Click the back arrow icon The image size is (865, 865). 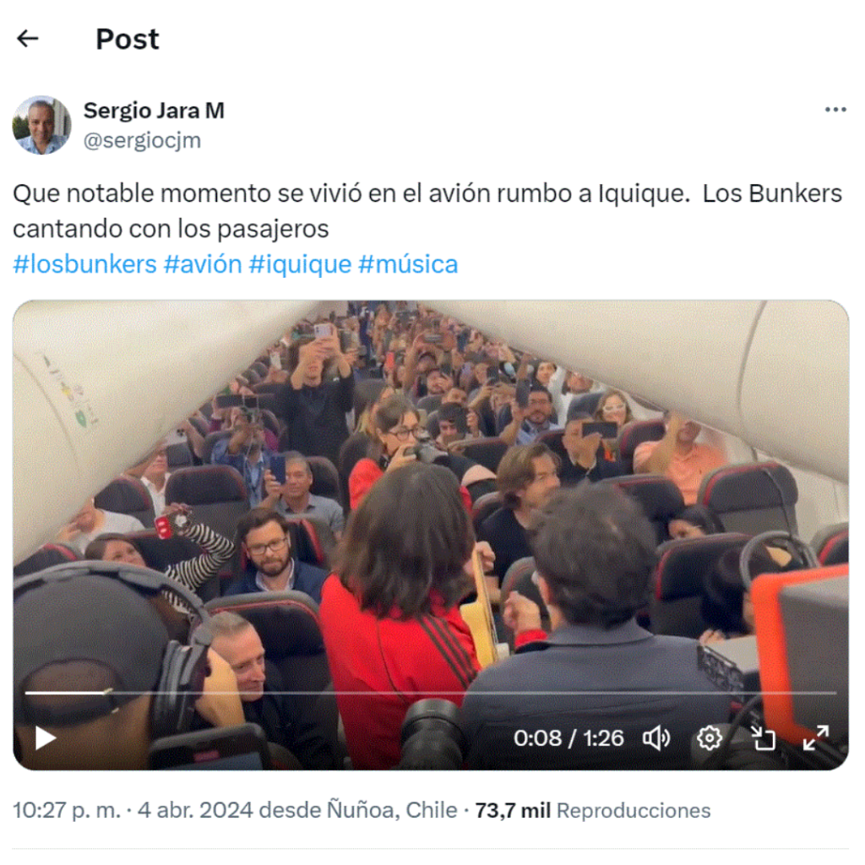pos(28,39)
